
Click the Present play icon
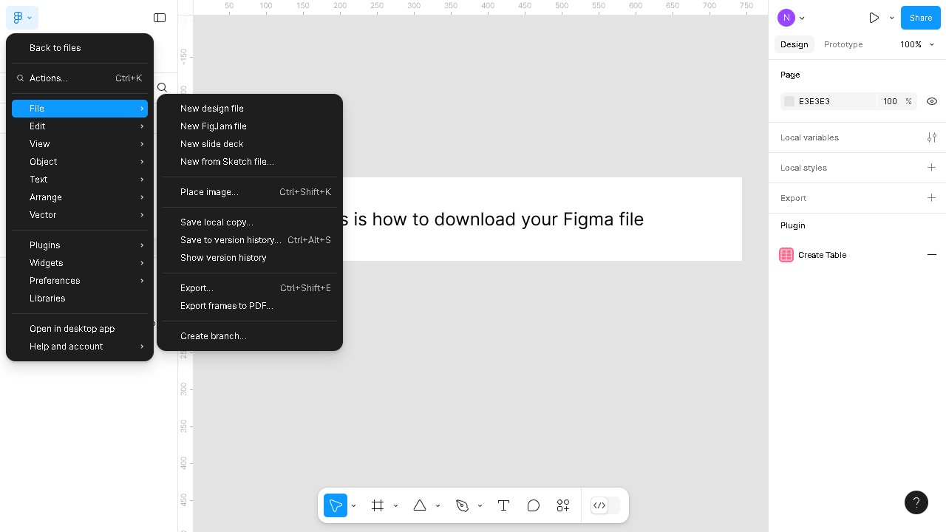click(874, 18)
